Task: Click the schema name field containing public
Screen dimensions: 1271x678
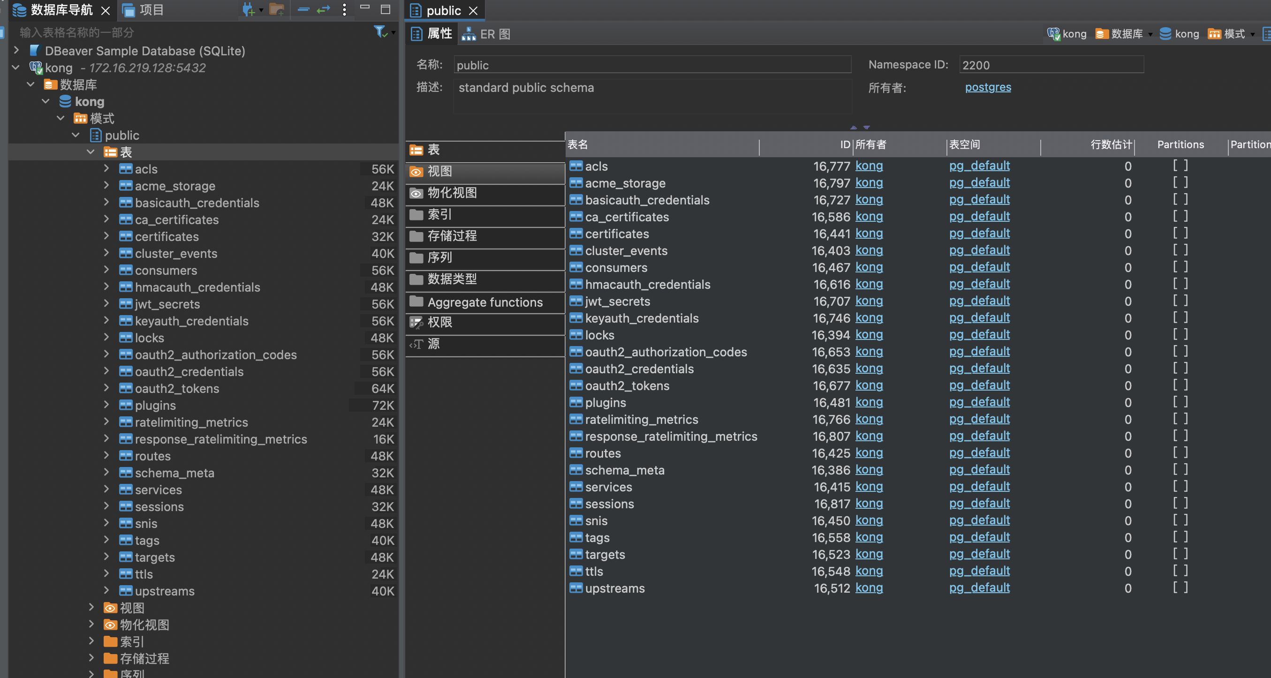Action: click(652, 65)
